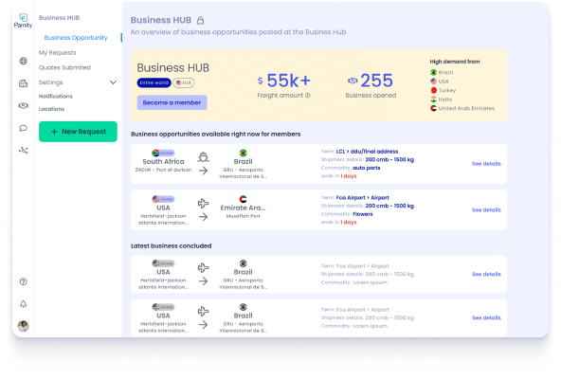The width and height of the screenshot is (561, 380).
Task: Click Become a member button
Action: click(172, 102)
